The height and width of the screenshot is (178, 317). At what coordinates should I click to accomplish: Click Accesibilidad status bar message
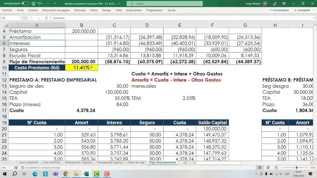pyautogui.click(x=41, y=168)
